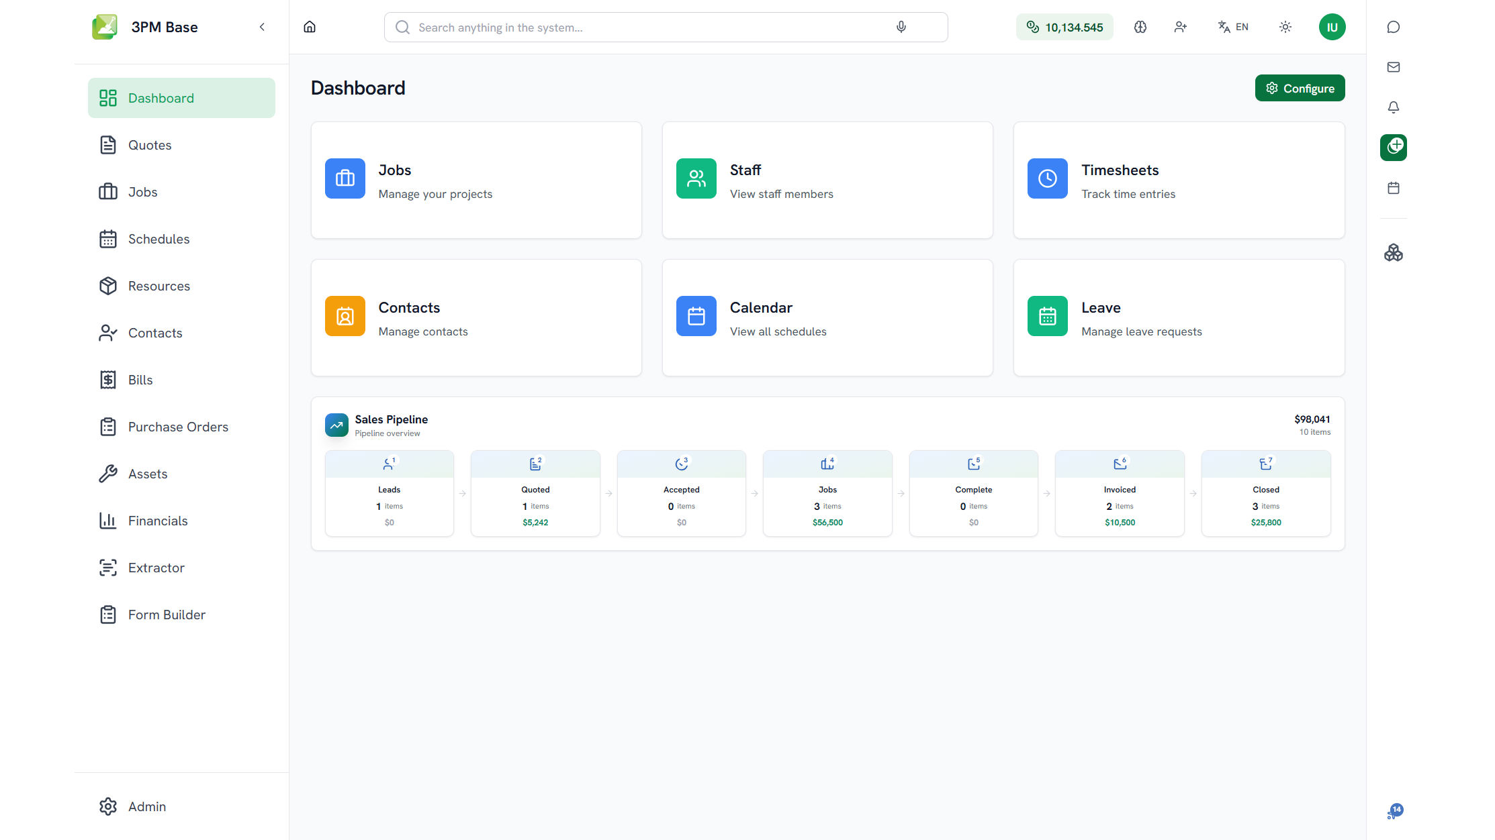The height and width of the screenshot is (840, 1495).
Task: Click the AI brain icon in header
Action: 1140,27
